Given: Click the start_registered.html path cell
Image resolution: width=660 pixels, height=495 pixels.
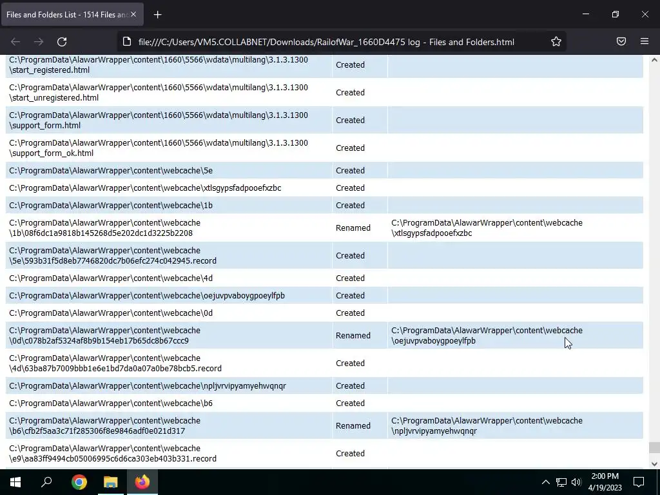Looking at the screenshot, I should [x=169, y=65].
